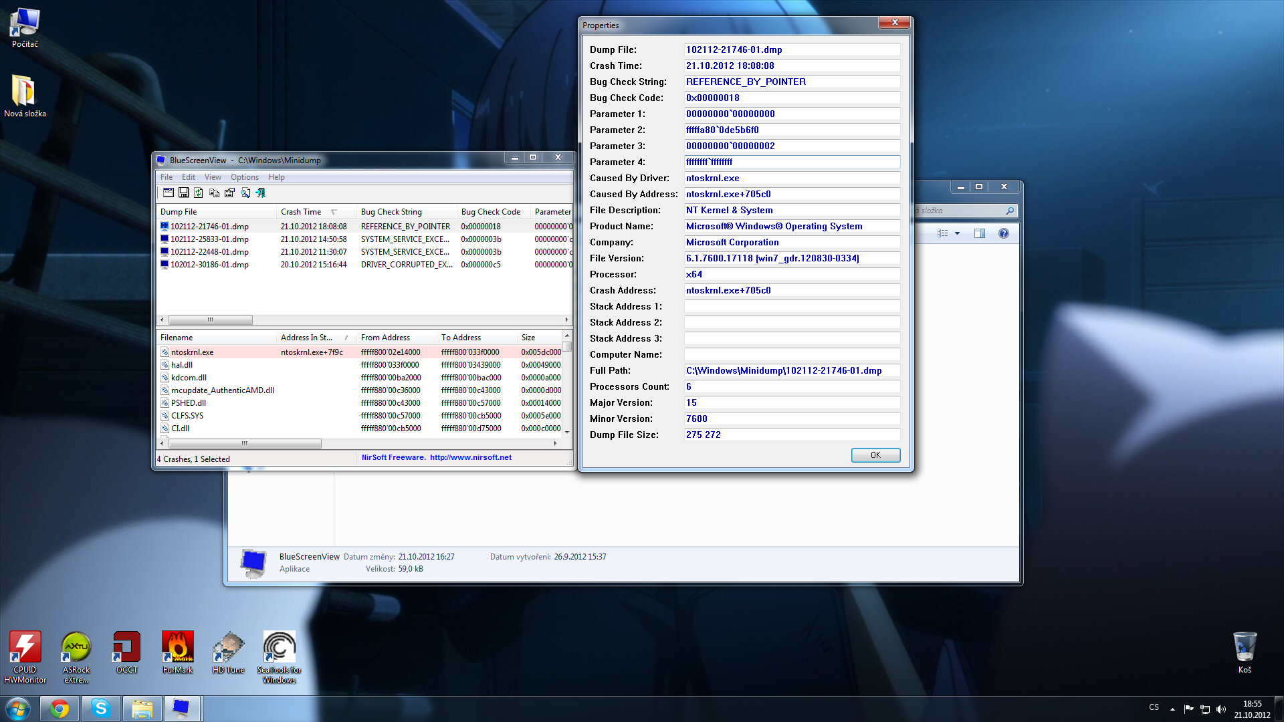Click the Exit door toolbar icon
Image resolution: width=1284 pixels, height=722 pixels.
(x=261, y=193)
